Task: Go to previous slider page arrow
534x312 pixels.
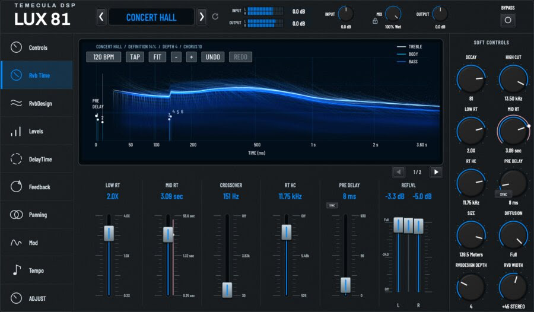Action: [399, 172]
